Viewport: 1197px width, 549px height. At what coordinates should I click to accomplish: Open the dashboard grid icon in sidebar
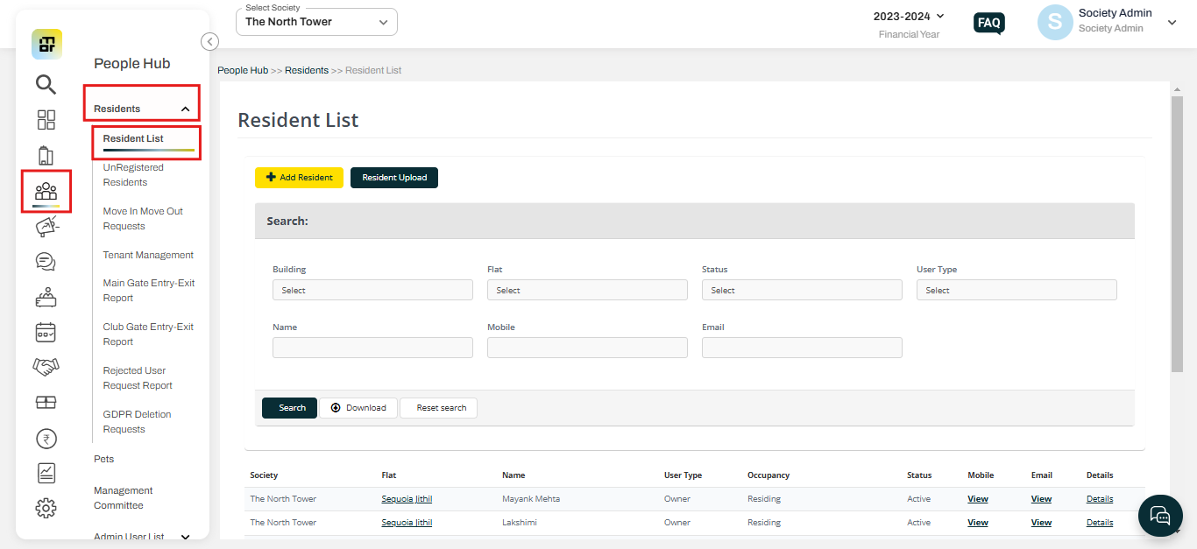(x=46, y=120)
